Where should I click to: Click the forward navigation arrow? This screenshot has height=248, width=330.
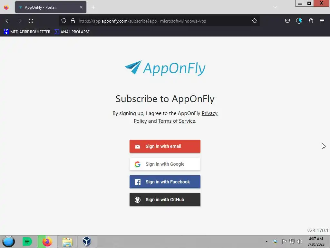coord(19,21)
